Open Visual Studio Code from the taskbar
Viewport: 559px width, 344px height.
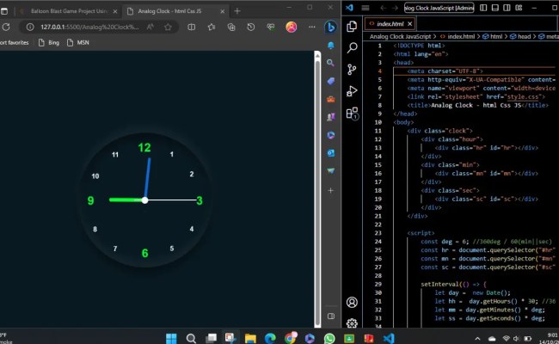coord(389,338)
